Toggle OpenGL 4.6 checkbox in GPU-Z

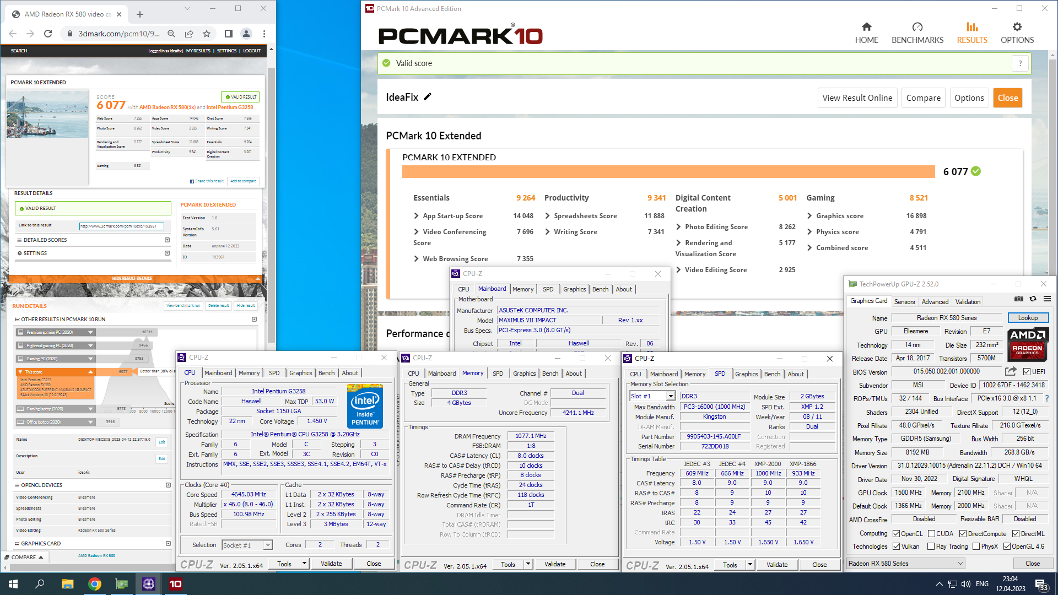pyautogui.click(x=1007, y=547)
